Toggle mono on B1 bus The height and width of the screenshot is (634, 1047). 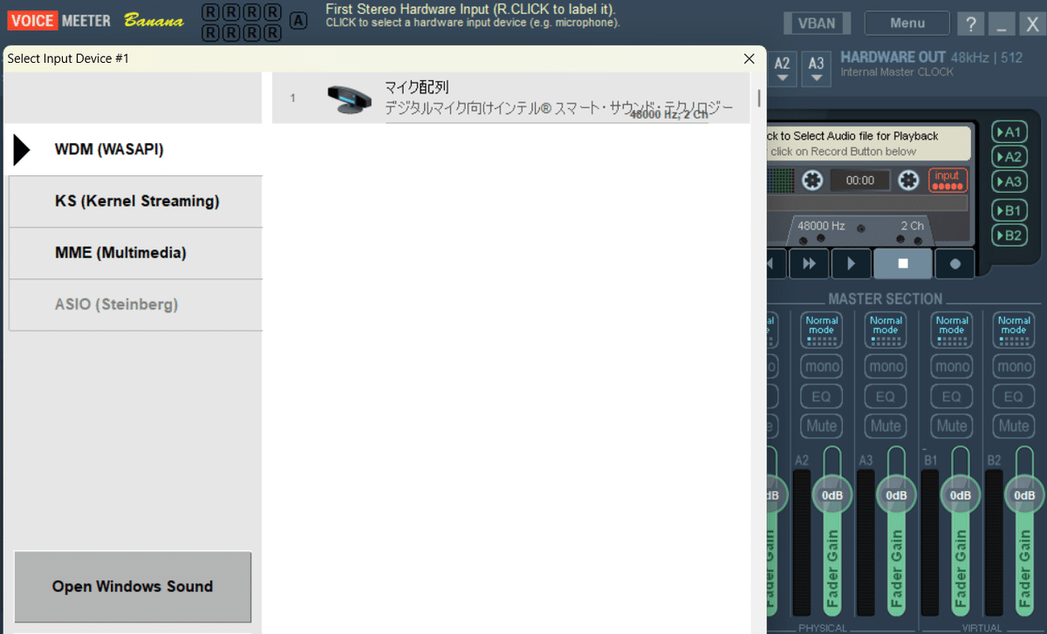tap(952, 367)
